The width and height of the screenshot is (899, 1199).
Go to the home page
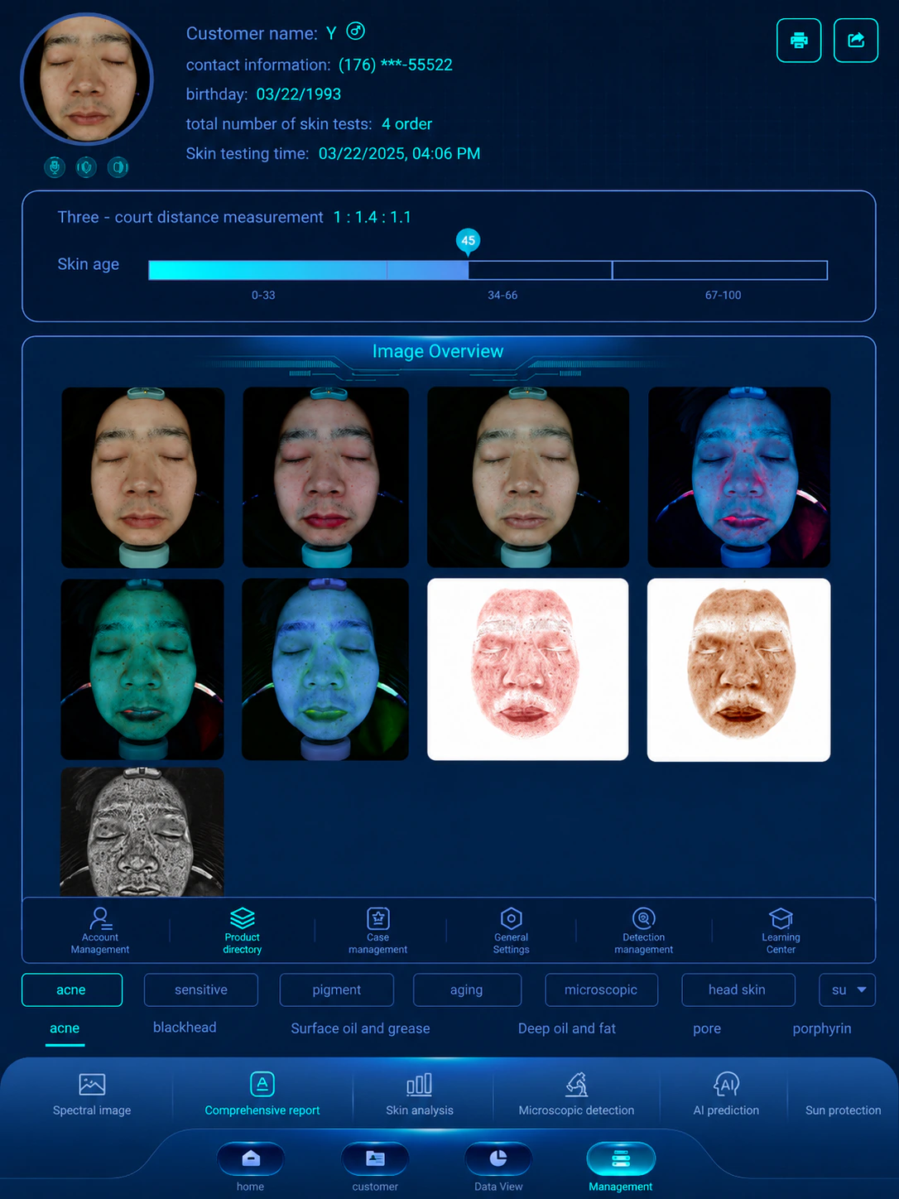click(x=250, y=1167)
